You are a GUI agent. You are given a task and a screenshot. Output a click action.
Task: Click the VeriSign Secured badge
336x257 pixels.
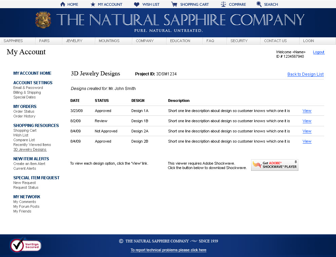pyautogui.click(x=25, y=245)
